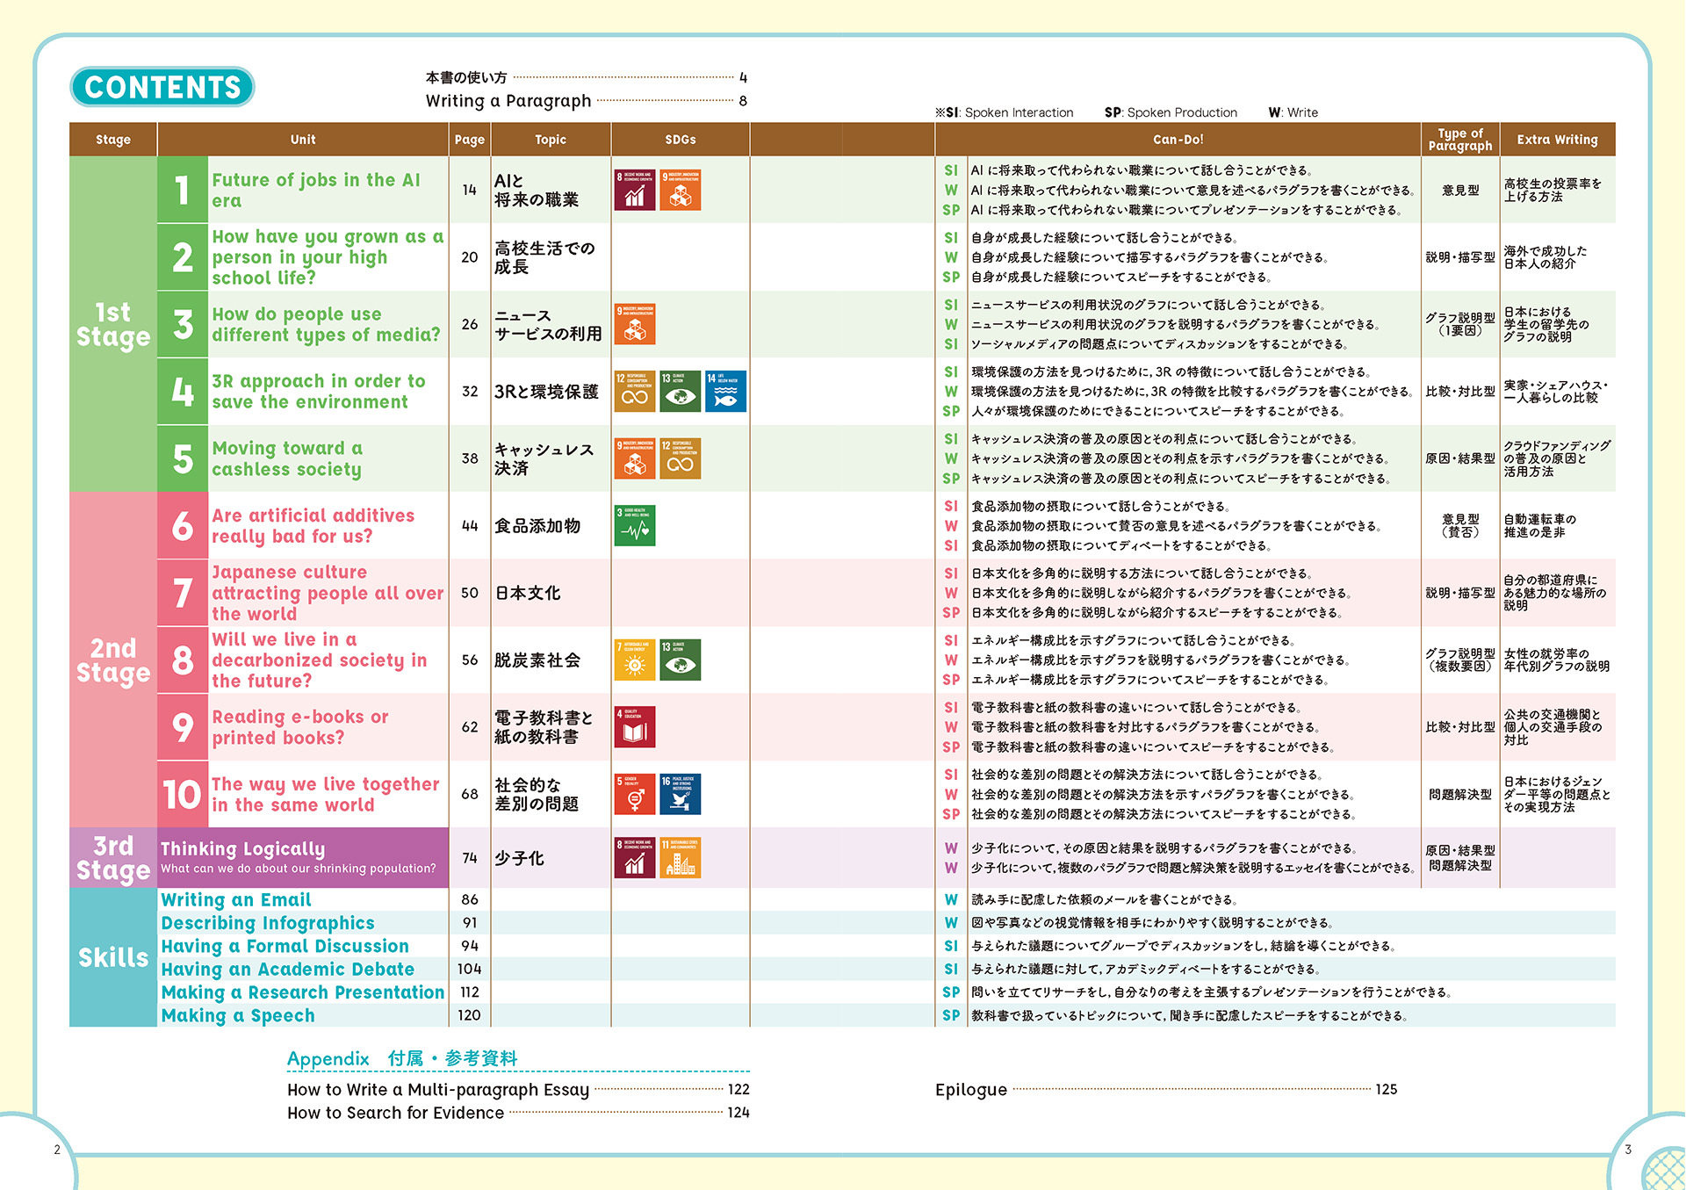1686x1190 pixels.
Task: Click the CONTENTS title badge
Action: pos(162,87)
